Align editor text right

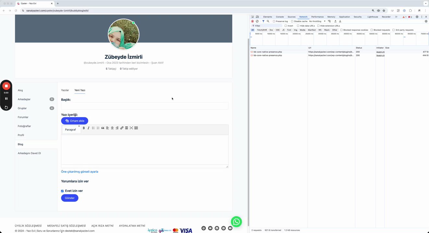click(x=117, y=128)
